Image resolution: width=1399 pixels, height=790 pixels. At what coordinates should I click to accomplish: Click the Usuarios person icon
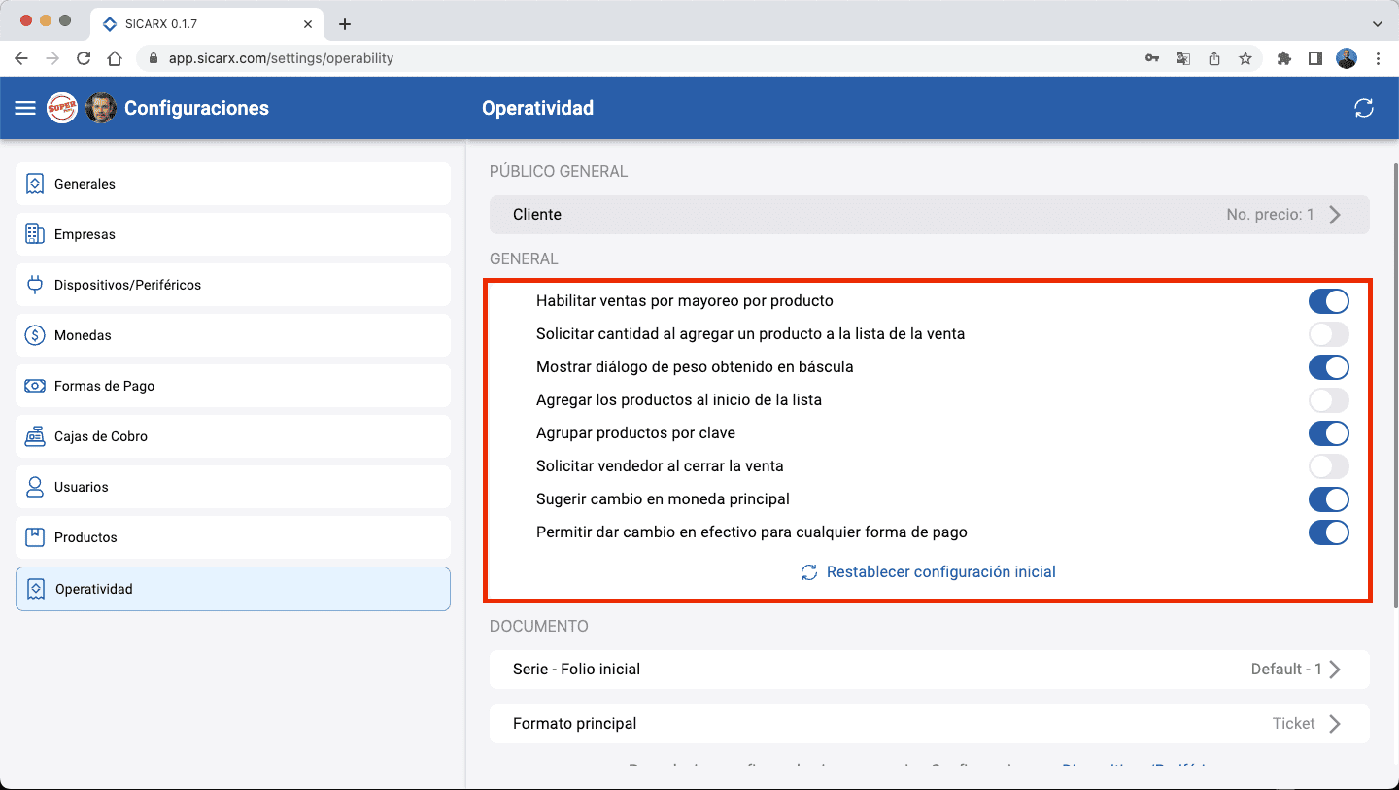pos(35,487)
